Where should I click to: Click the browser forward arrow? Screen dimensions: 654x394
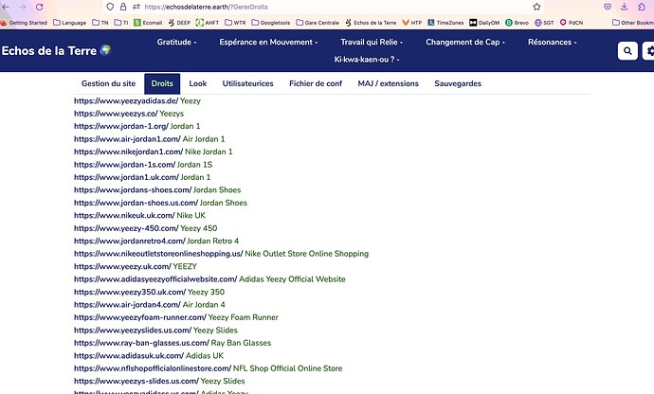click(22, 7)
